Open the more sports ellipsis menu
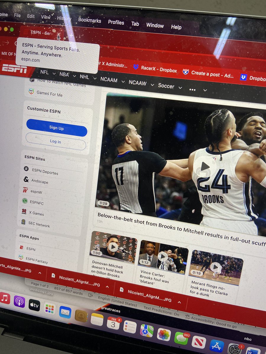266x354 pixels. pyautogui.click(x=192, y=89)
